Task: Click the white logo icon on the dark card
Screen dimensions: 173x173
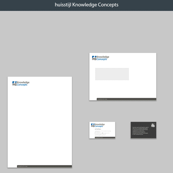Action: [x=153, y=125]
